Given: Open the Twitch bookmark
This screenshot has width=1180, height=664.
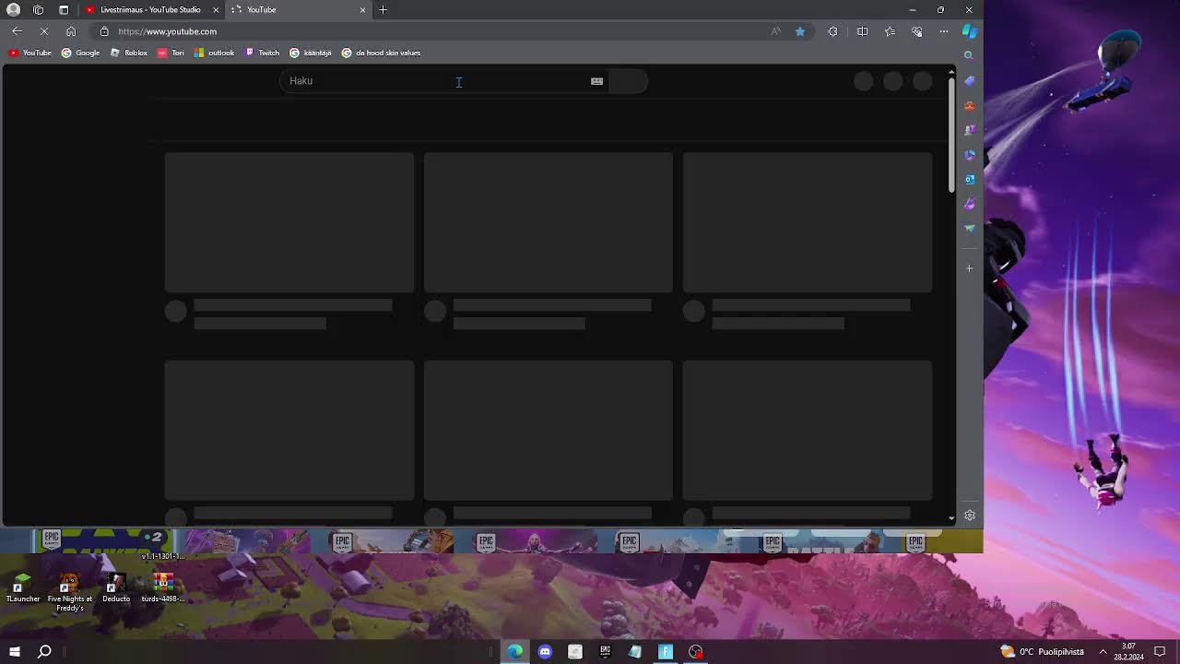Looking at the screenshot, I should pos(262,53).
